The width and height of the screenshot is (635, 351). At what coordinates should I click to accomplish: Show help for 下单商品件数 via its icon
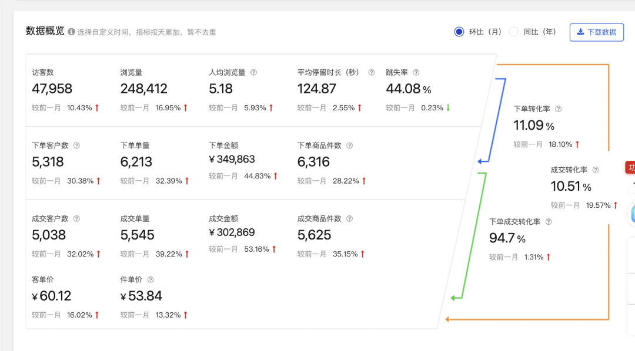[x=349, y=146]
